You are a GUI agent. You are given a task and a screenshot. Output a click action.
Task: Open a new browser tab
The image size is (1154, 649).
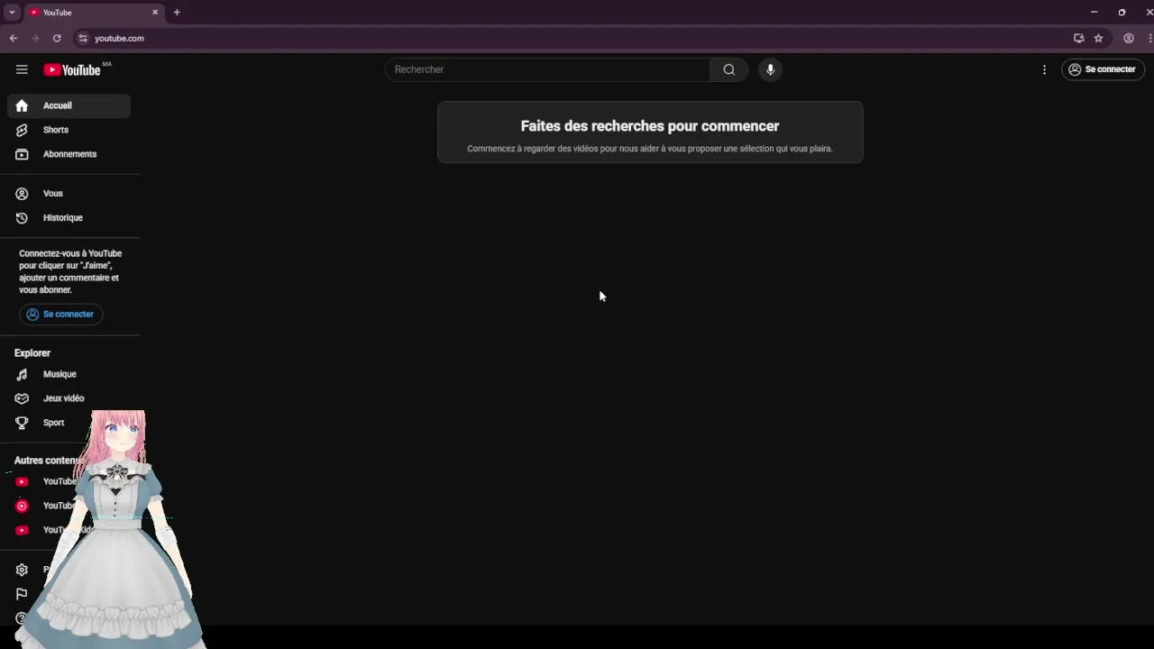(x=177, y=13)
